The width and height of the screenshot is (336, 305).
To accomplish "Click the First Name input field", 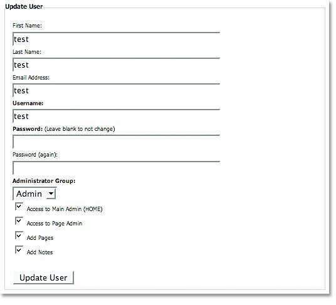I will pos(117,39).
